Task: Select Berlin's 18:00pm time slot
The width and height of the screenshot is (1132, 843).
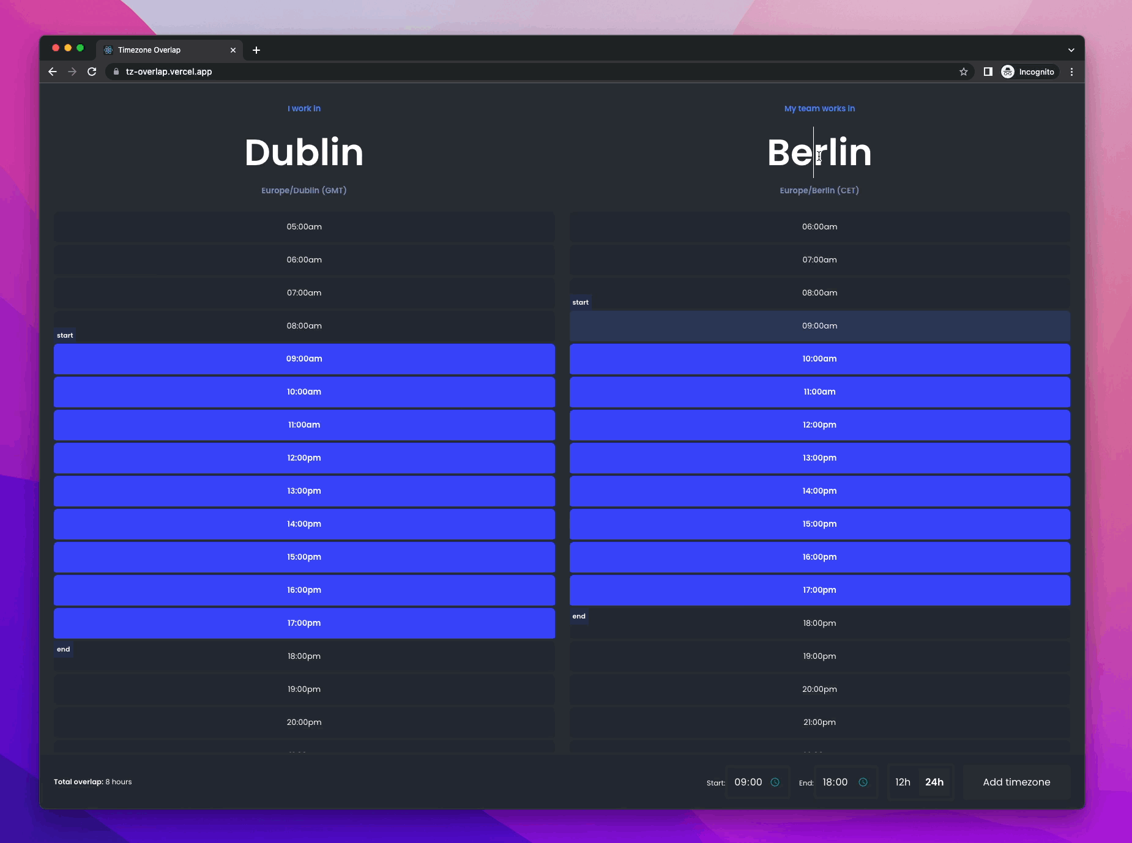Action: (x=819, y=623)
